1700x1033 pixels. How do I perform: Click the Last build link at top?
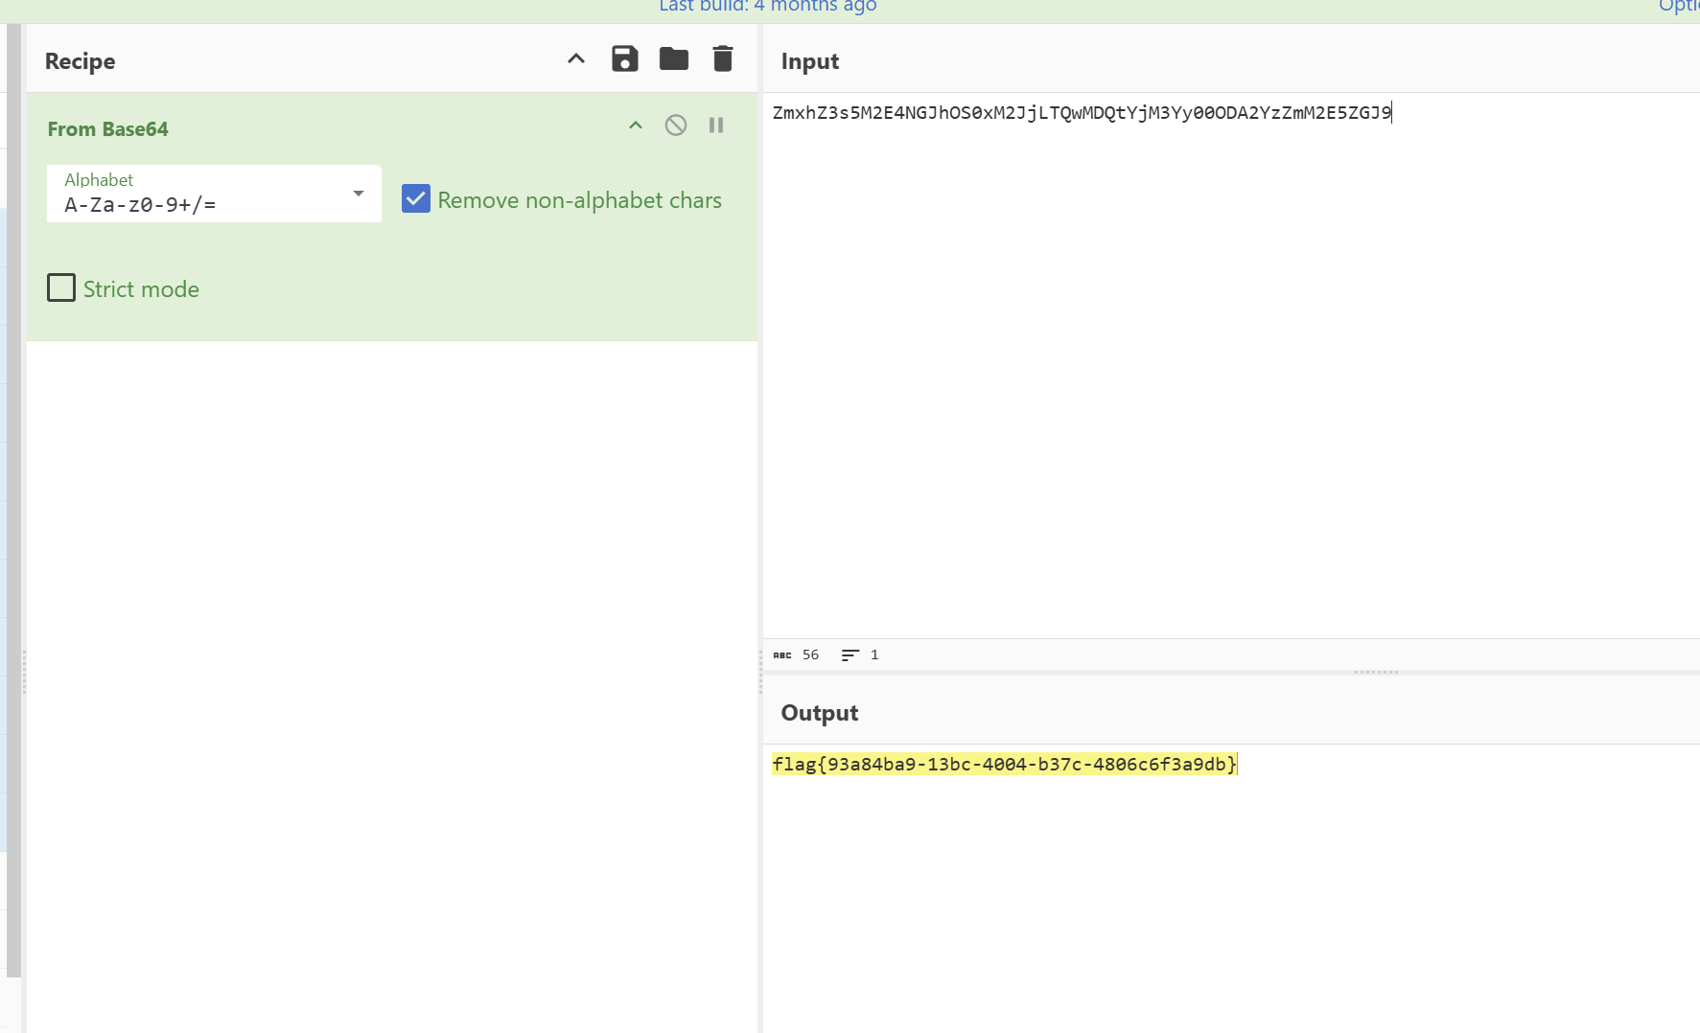[768, 7]
